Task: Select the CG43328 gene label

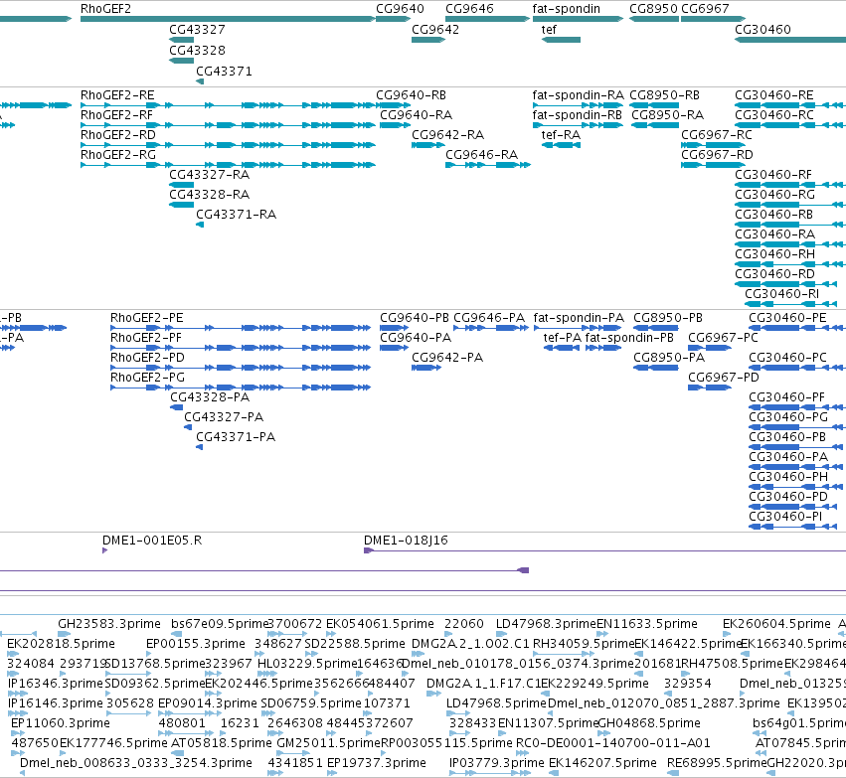Action: [x=197, y=50]
